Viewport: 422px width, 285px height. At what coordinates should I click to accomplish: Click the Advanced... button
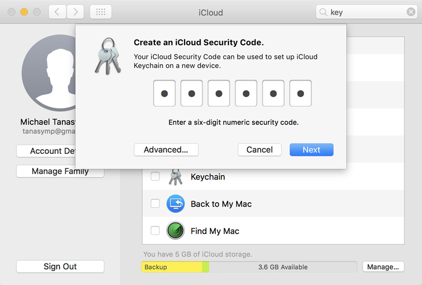[x=166, y=150]
